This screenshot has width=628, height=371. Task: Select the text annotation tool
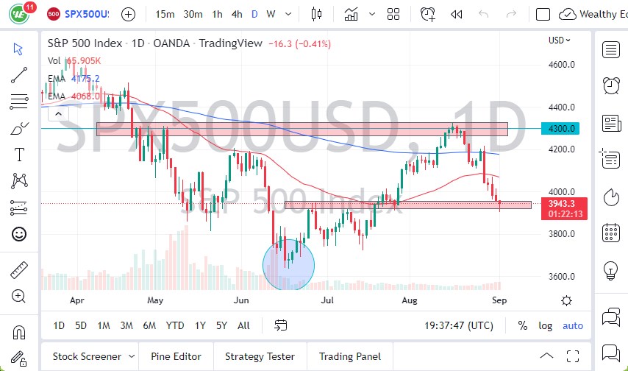(19, 154)
